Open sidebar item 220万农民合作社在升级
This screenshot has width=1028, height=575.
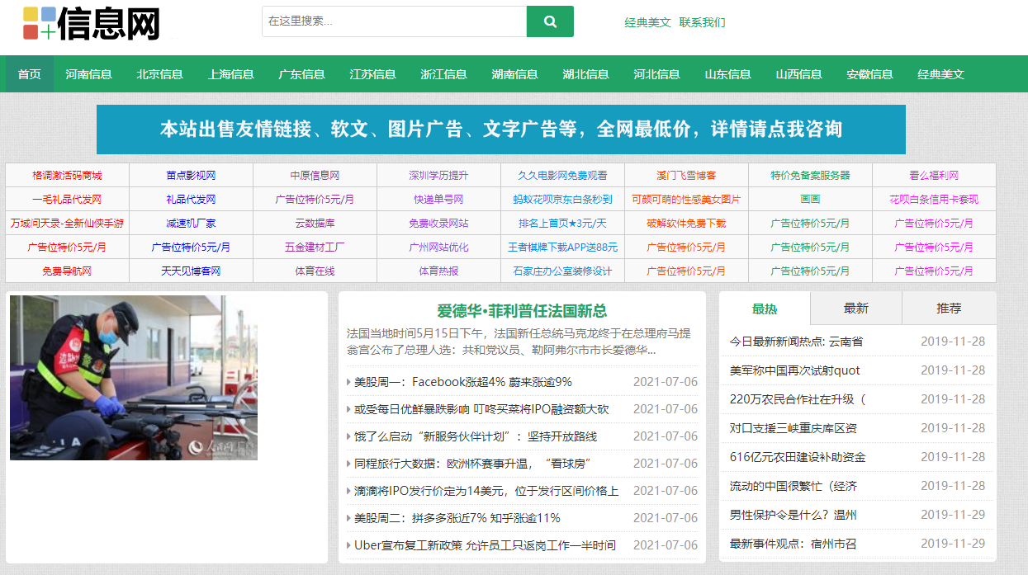[797, 399]
